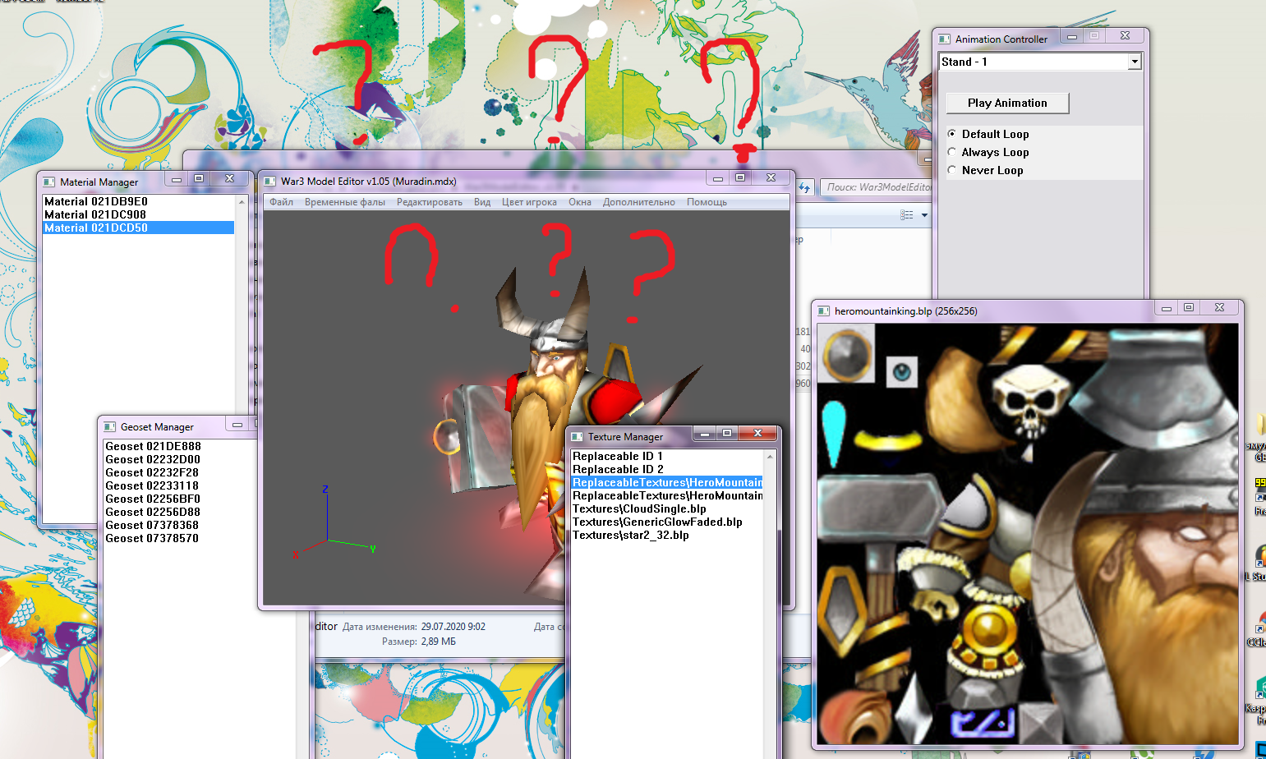
Task: Open the Окна menu
Action: pos(580,202)
